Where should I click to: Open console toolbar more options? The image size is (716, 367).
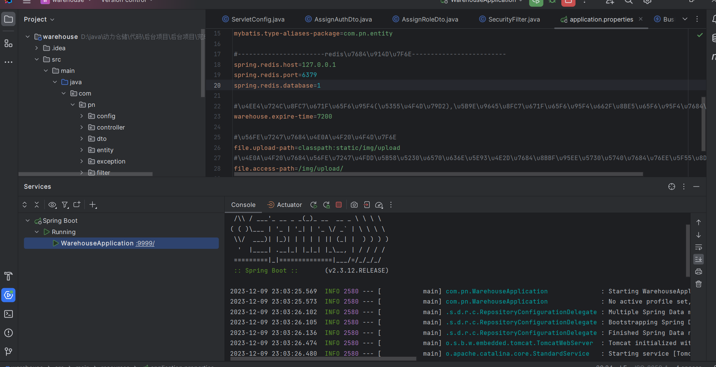[x=391, y=205]
